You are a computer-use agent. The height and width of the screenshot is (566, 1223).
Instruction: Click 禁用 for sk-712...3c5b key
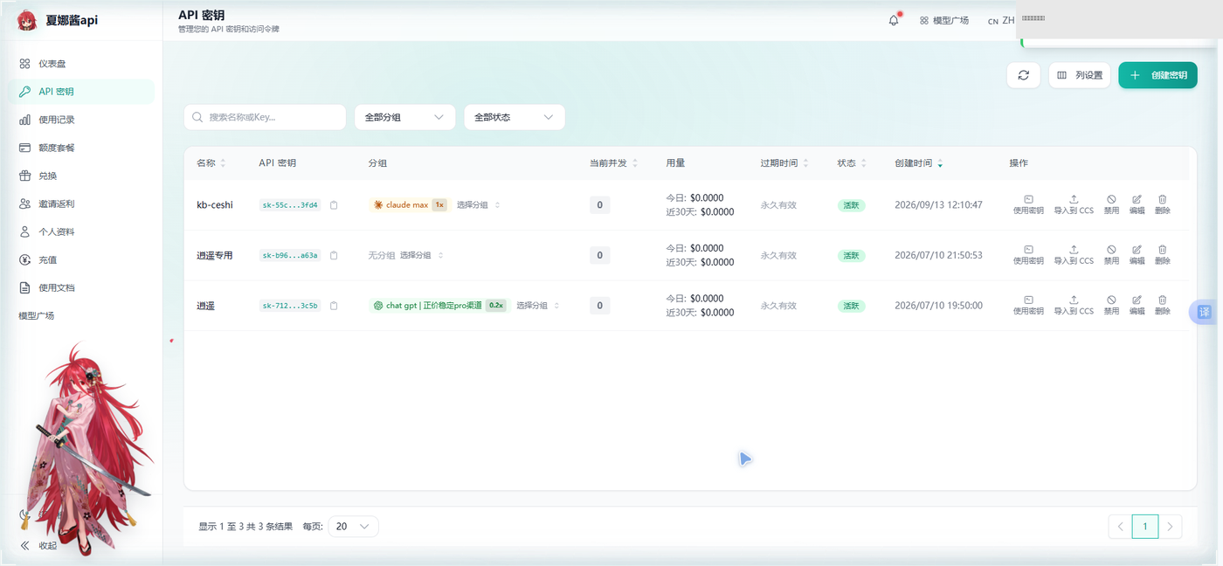click(x=1111, y=306)
